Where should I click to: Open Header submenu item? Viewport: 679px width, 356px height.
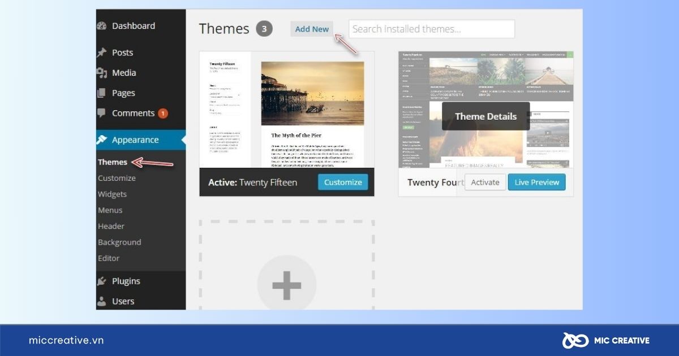(111, 226)
